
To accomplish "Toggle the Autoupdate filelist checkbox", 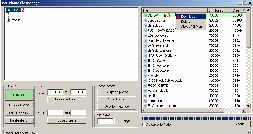I will pyautogui.click(x=144, y=125).
